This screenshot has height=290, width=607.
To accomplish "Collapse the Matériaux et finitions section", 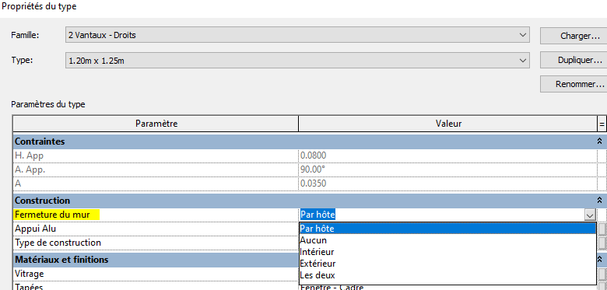I will point(600,259).
